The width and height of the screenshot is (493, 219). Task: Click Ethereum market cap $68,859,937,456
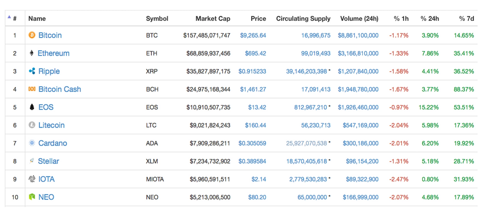208,53
